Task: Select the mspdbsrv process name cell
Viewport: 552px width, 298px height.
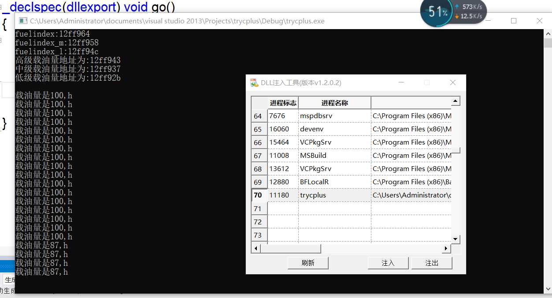Action: (x=334, y=116)
